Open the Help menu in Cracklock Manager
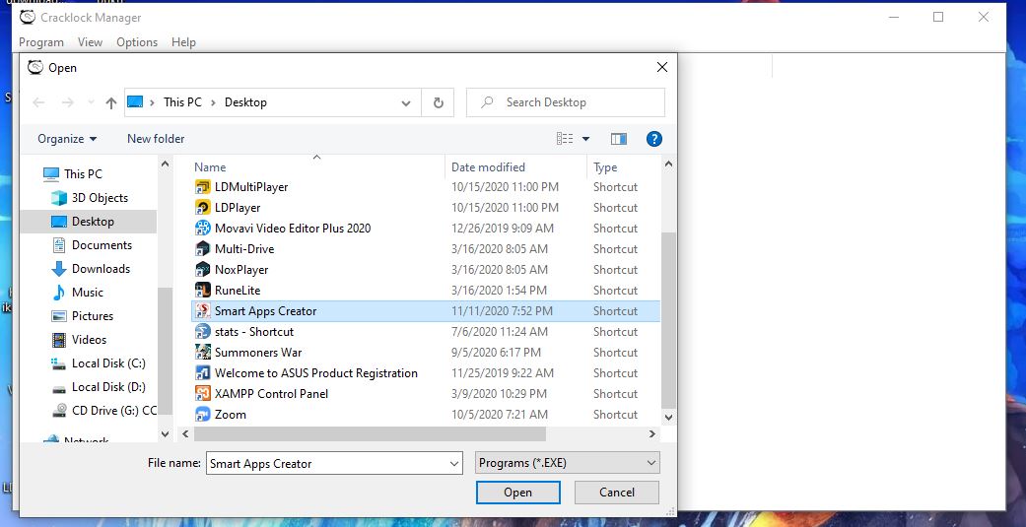 pyautogui.click(x=183, y=41)
